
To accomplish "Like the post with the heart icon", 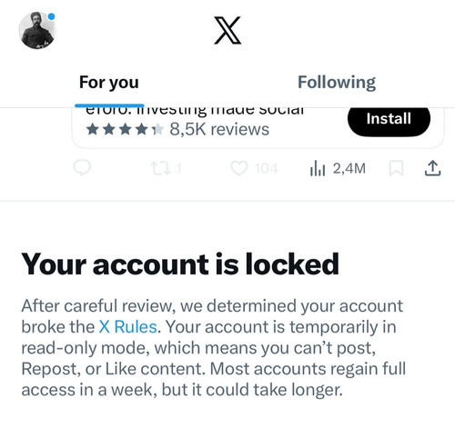I will tap(239, 168).
